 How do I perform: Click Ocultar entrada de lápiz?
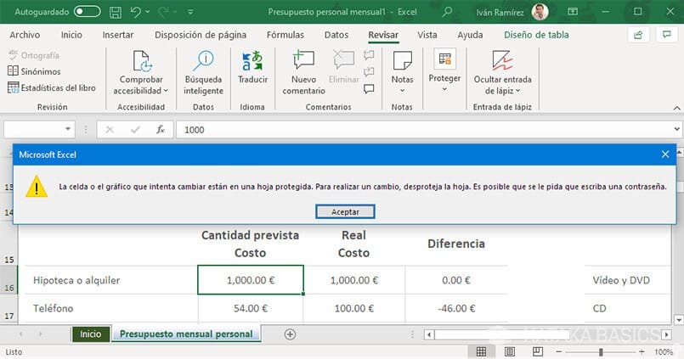point(502,73)
